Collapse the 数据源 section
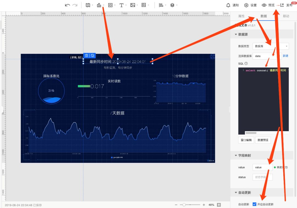The width and height of the screenshot is (297, 208). 236,34
